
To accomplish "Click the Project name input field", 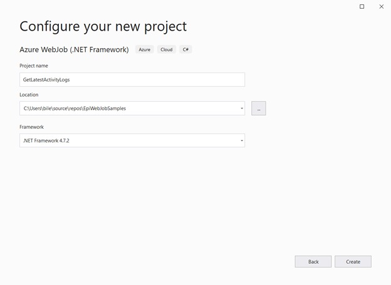I will point(132,80).
